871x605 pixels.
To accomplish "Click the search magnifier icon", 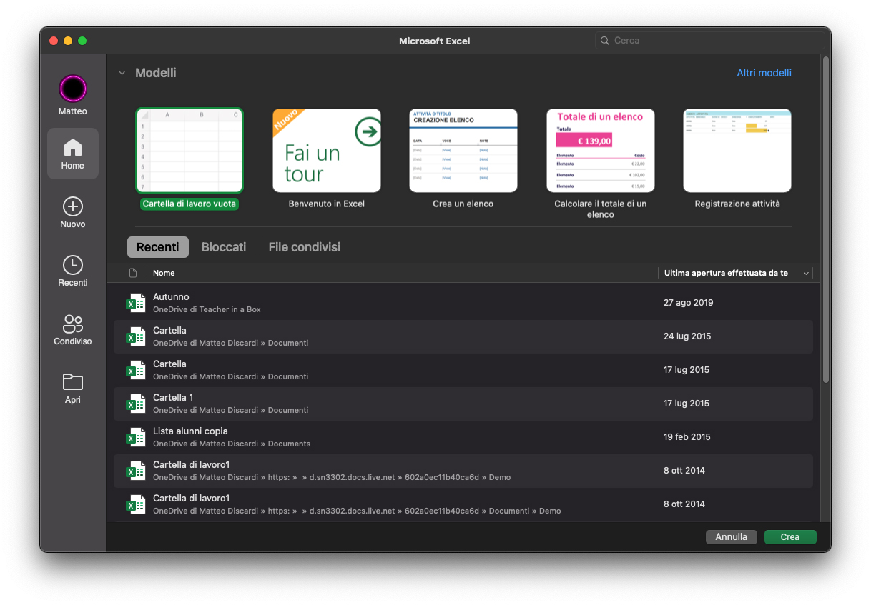I will click(605, 41).
